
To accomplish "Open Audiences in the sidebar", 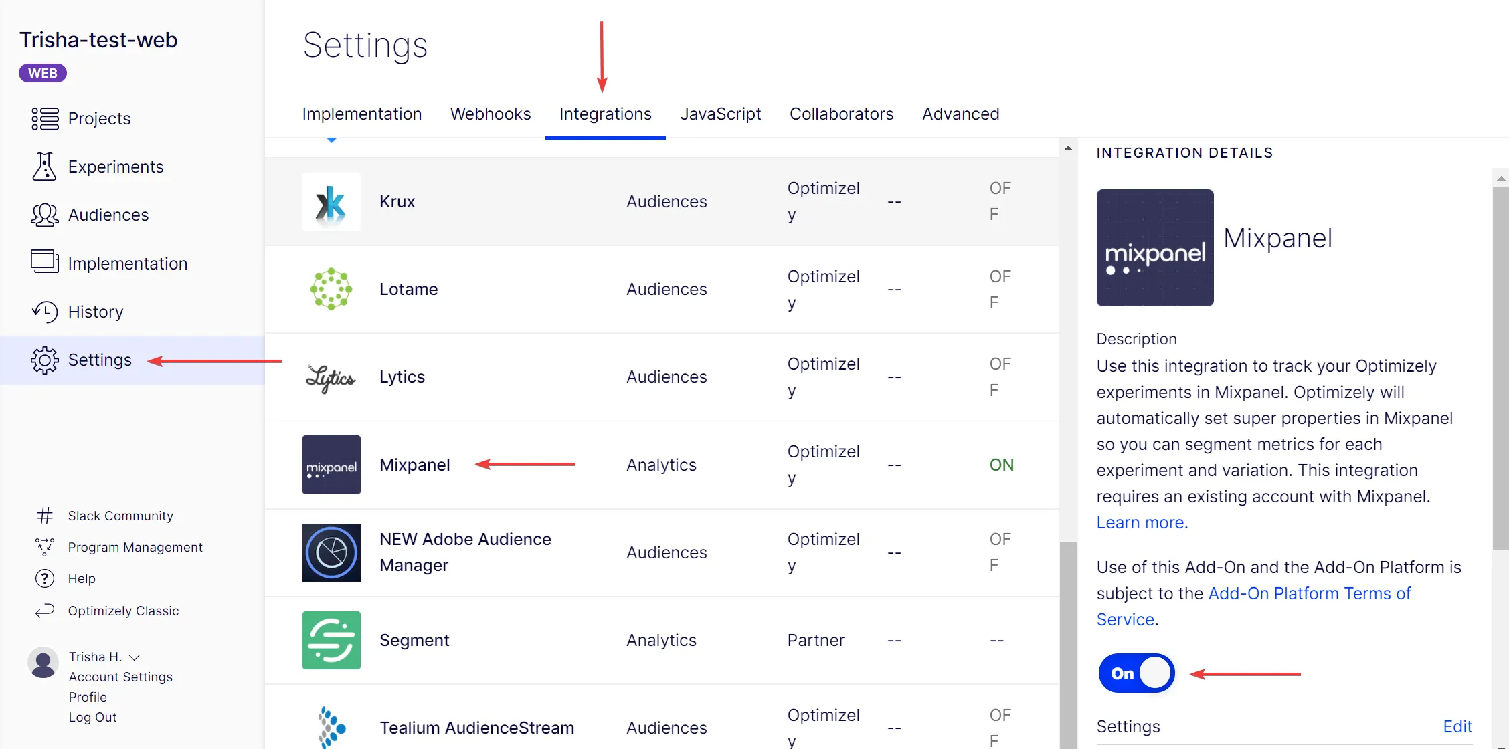I will (108, 215).
